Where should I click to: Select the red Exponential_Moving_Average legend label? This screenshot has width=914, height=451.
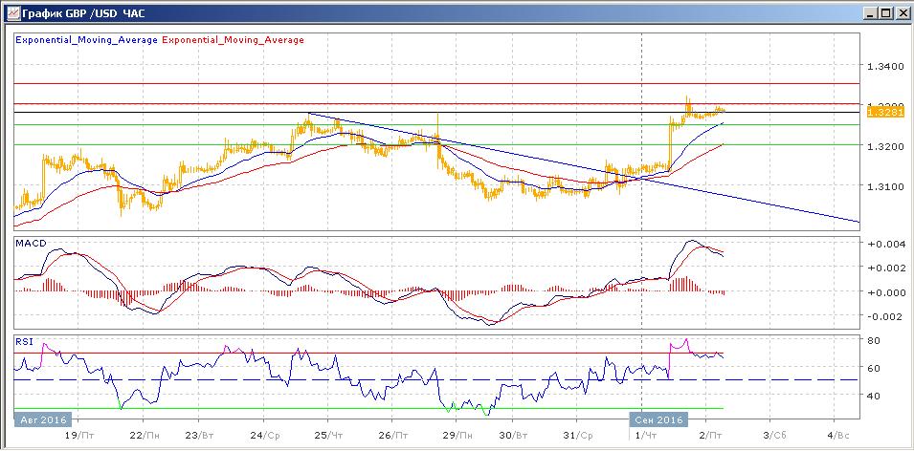click(x=234, y=40)
